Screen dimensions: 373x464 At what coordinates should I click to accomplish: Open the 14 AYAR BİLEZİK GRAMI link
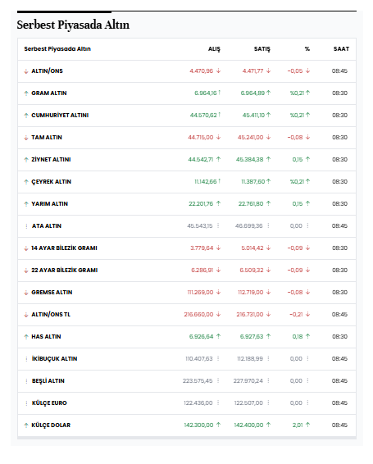pos(64,248)
